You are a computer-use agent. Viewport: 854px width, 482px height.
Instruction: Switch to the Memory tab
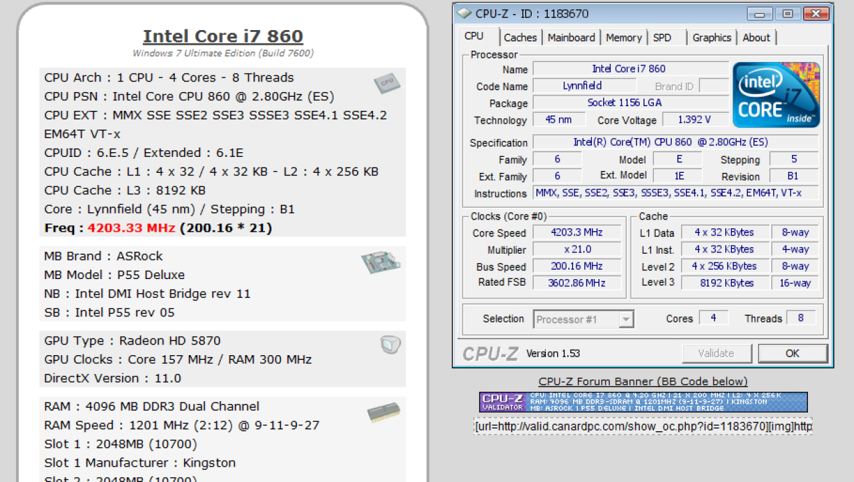coord(624,38)
